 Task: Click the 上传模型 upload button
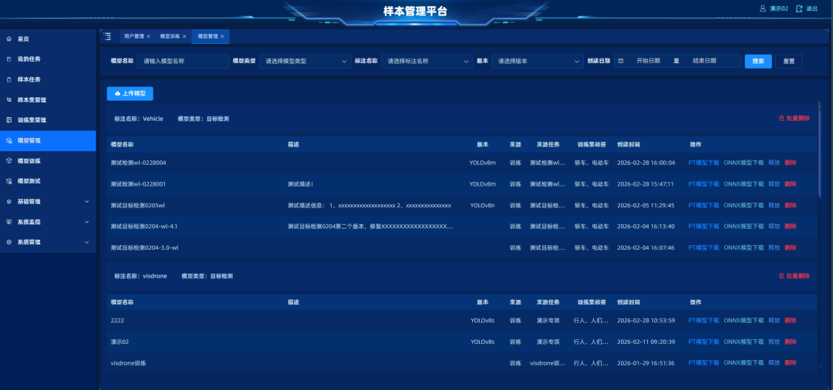coord(130,93)
